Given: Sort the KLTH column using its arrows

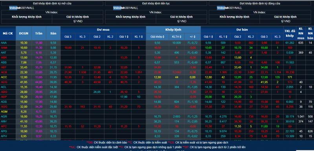Looking at the screenshot, I should click(x=181, y=37).
